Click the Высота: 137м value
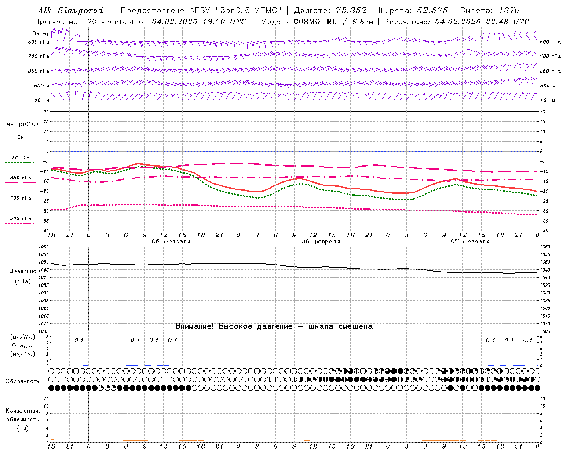 pos(490,11)
